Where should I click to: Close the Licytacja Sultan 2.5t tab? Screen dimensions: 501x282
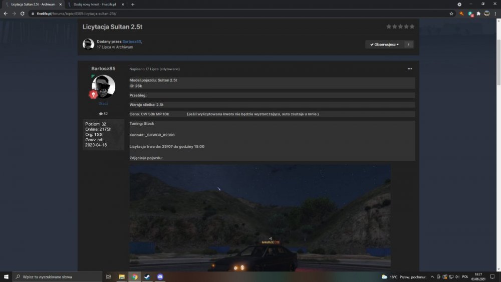point(61,5)
